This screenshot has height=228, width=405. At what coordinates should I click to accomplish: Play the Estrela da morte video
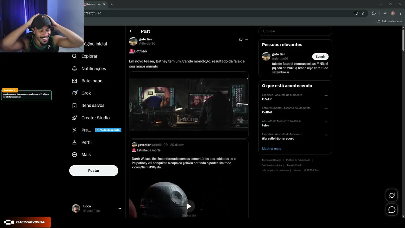pyautogui.click(x=189, y=206)
